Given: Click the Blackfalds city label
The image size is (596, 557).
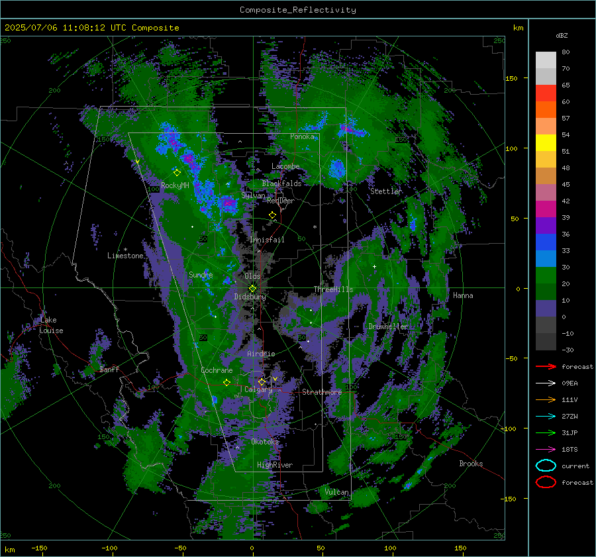Looking at the screenshot, I should 281,183.
